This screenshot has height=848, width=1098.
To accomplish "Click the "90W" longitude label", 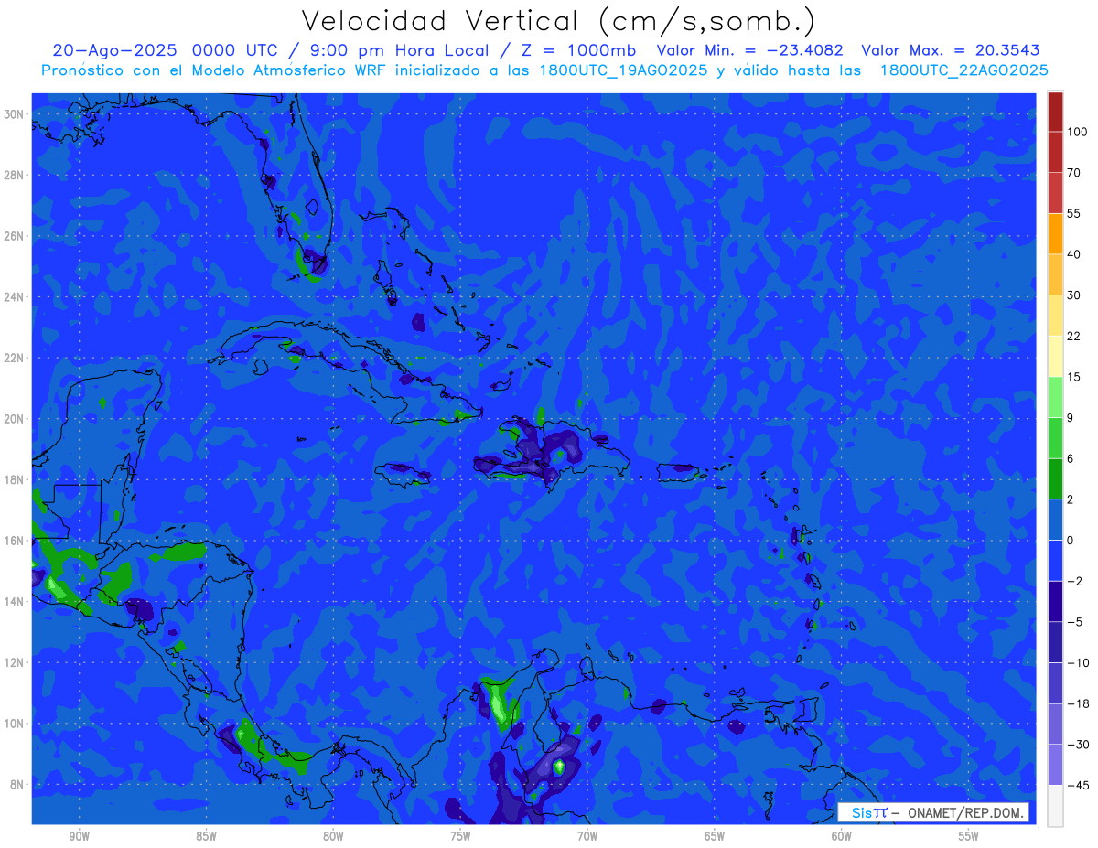I will coord(80,836).
